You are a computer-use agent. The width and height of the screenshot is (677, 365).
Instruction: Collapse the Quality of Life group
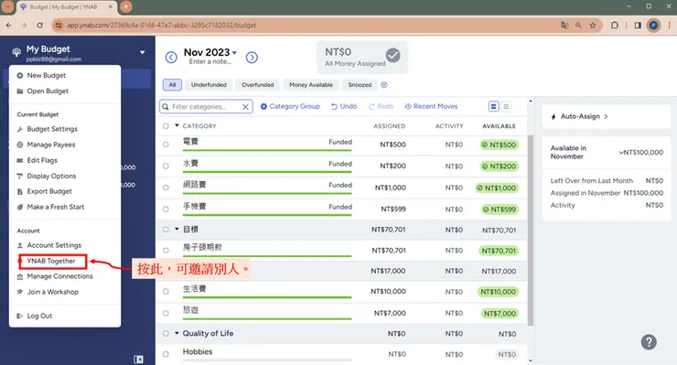click(177, 333)
